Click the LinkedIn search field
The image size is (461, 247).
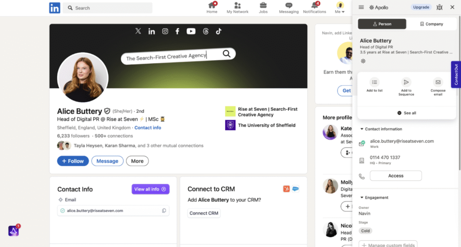(108, 8)
